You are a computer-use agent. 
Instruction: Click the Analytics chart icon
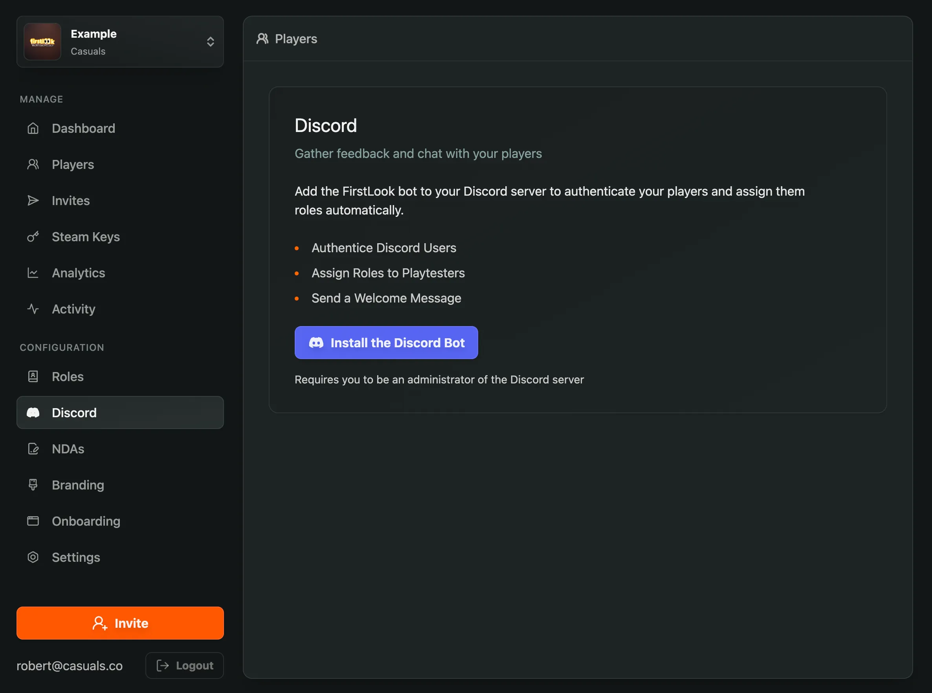coord(33,273)
